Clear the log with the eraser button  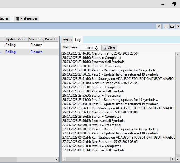coord(109,48)
